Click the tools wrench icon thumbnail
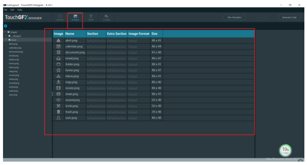The image size is (307, 165). [58, 106]
